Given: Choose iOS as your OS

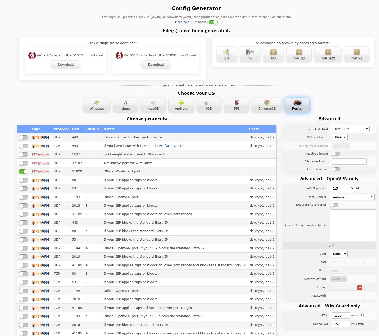Looking at the screenshot, I should click(x=209, y=105).
